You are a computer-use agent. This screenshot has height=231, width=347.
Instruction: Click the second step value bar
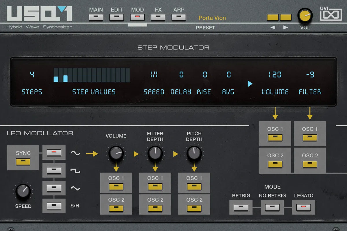tap(61, 75)
